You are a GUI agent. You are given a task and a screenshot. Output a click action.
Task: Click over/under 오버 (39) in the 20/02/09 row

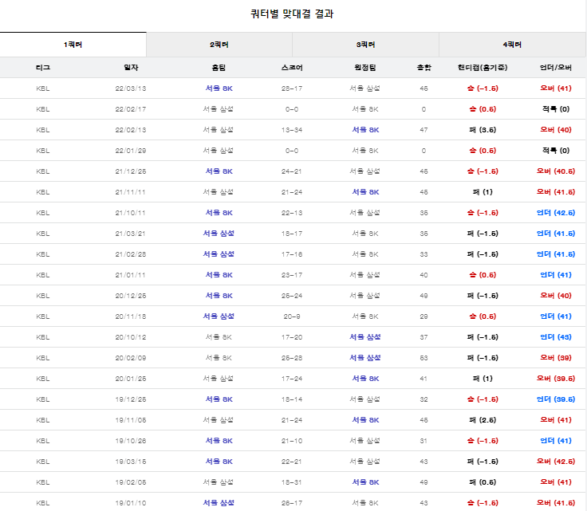(x=556, y=358)
